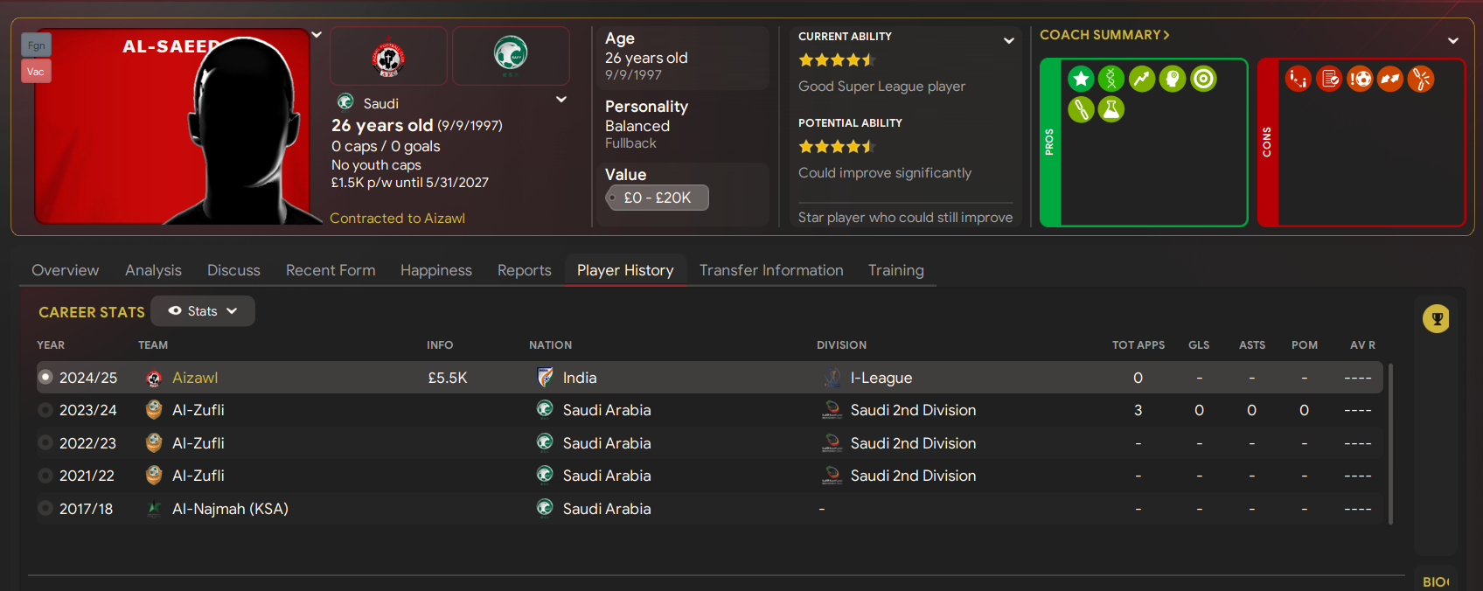Open the Stats view dropdown
This screenshot has height=591, width=1483.
203,311
